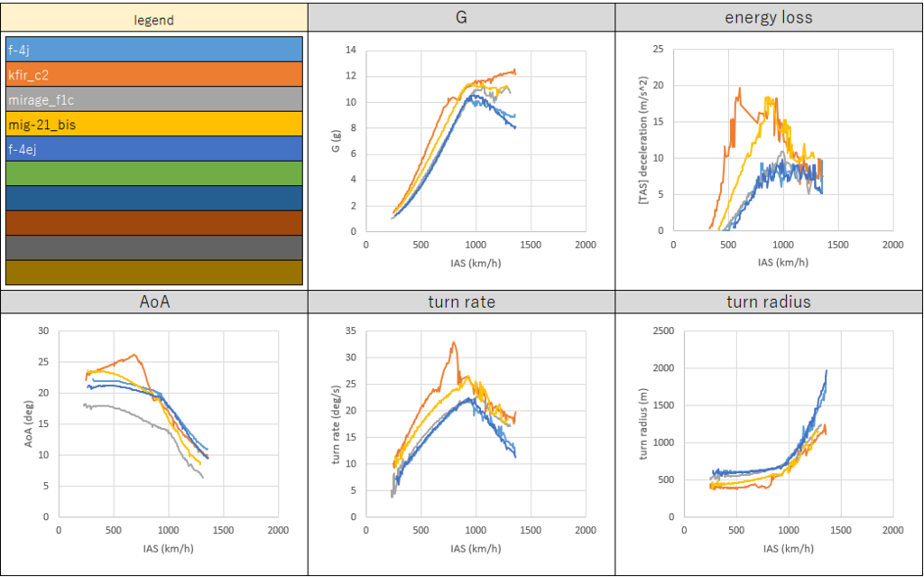The image size is (924, 577).
Task: Select the empty green legend cell
Action: 153,172
